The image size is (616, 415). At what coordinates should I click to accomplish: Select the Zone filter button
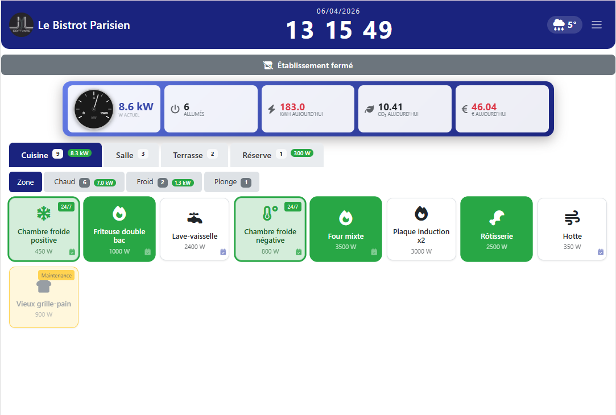click(25, 182)
